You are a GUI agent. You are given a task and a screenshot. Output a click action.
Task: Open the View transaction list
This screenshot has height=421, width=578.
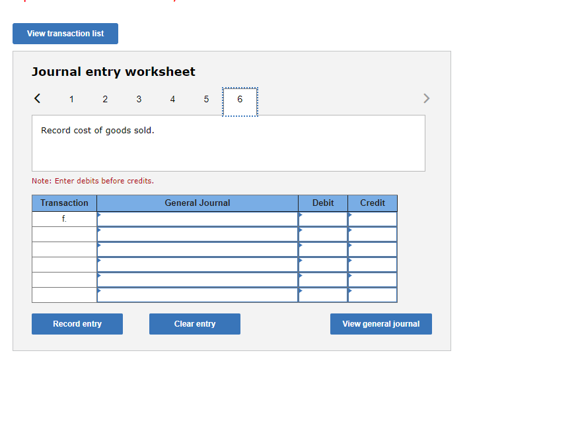65,34
